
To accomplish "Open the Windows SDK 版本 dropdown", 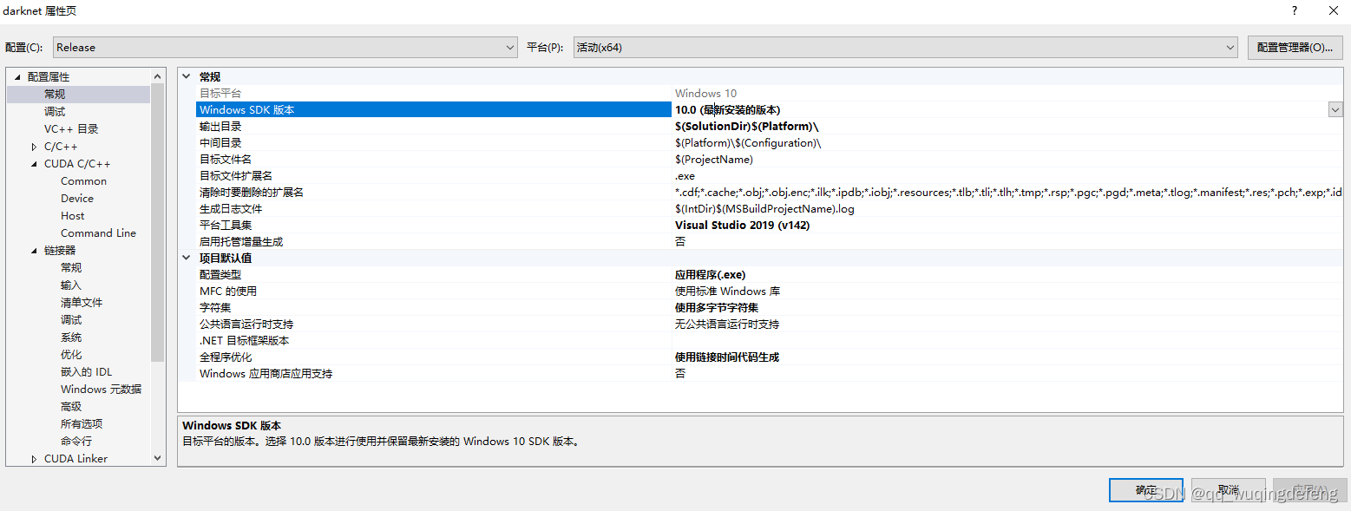I will coord(1335,108).
